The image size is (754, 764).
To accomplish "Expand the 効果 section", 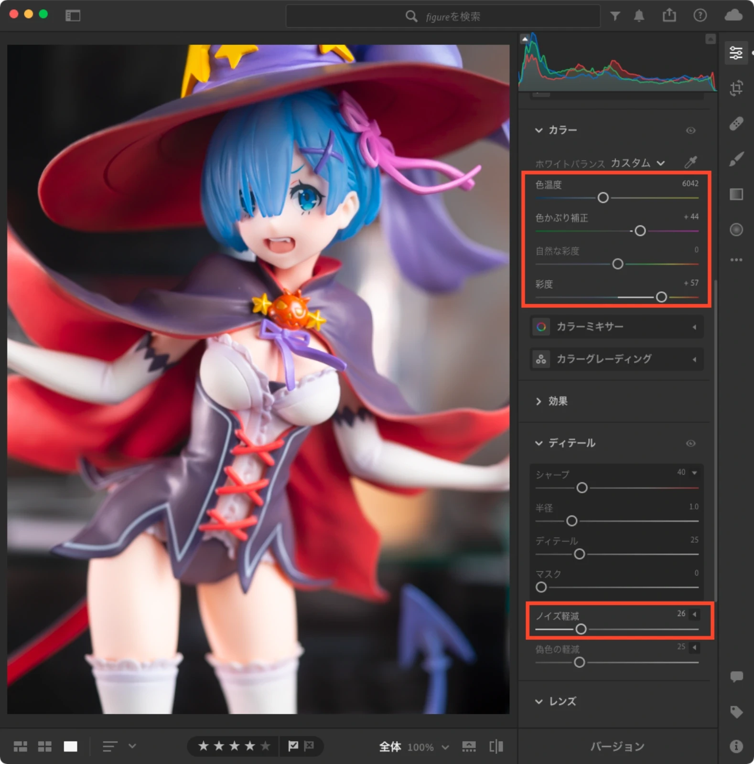I will click(539, 402).
